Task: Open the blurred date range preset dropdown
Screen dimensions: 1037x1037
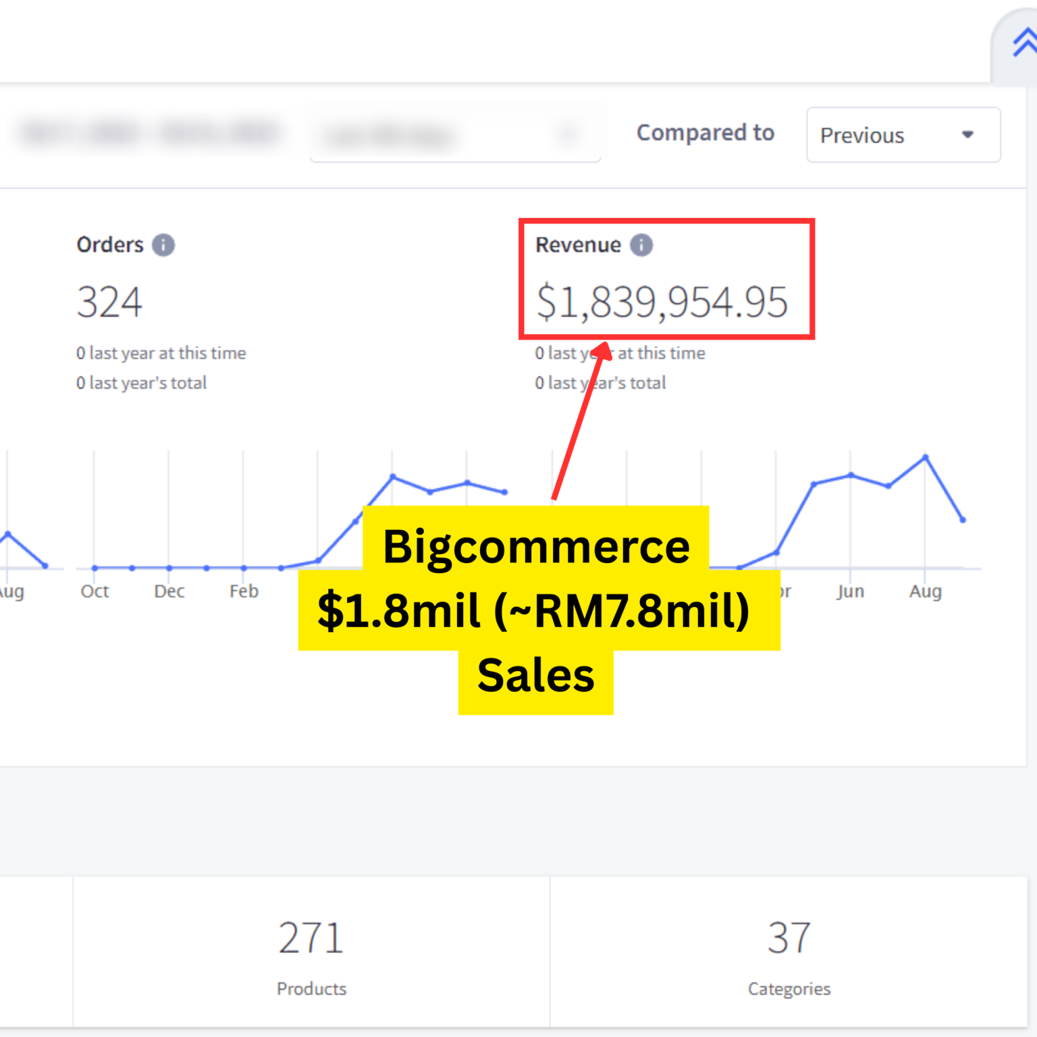Action: (455, 135)
